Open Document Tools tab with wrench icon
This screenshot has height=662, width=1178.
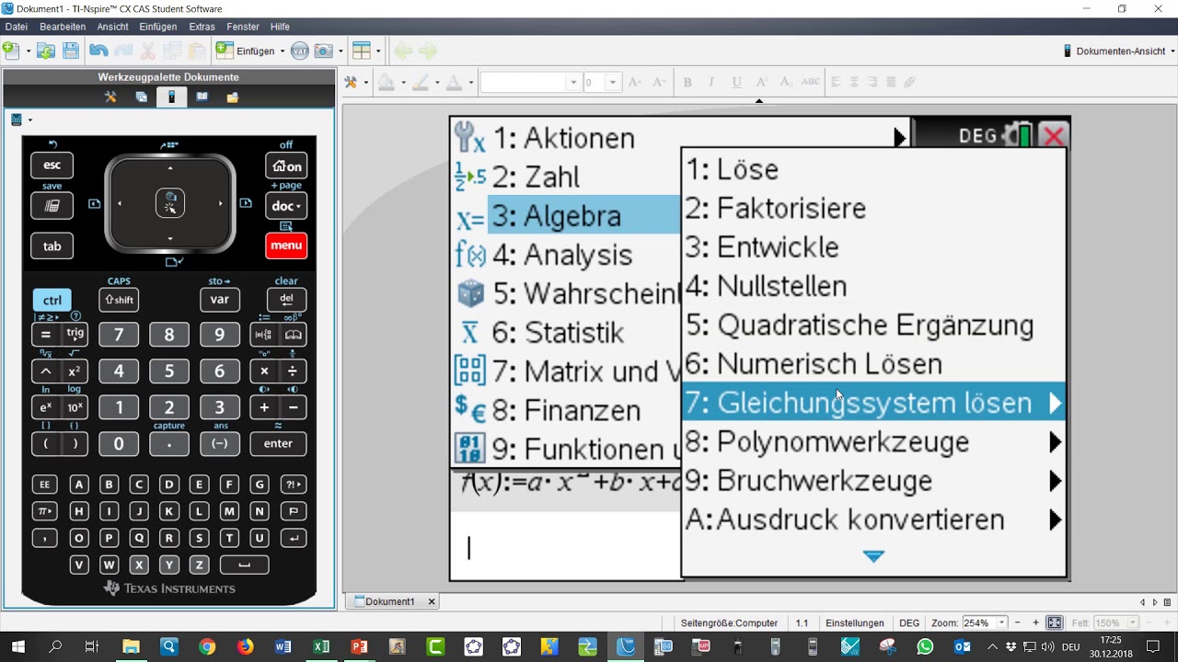[x=110, y=97]
